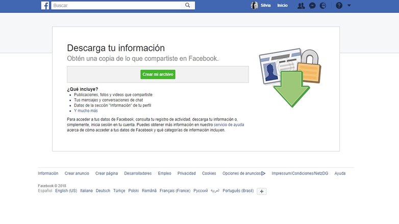Viewport: 399px width, 224px height.
Task: Switch language to Polski
Action: pos(134,191)
